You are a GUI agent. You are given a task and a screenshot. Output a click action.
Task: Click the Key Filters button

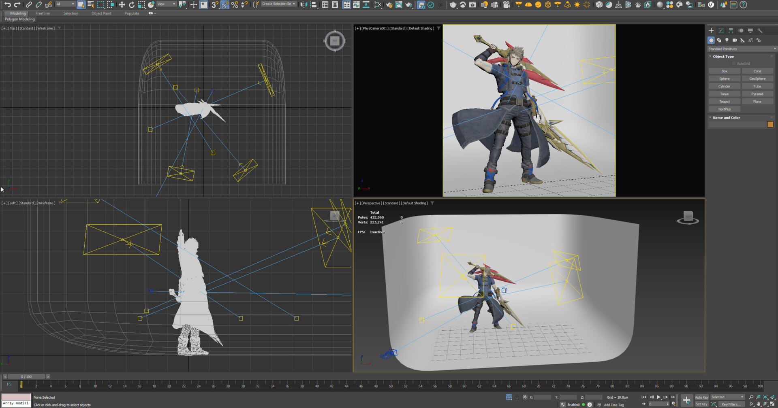[x=731, y=404]
